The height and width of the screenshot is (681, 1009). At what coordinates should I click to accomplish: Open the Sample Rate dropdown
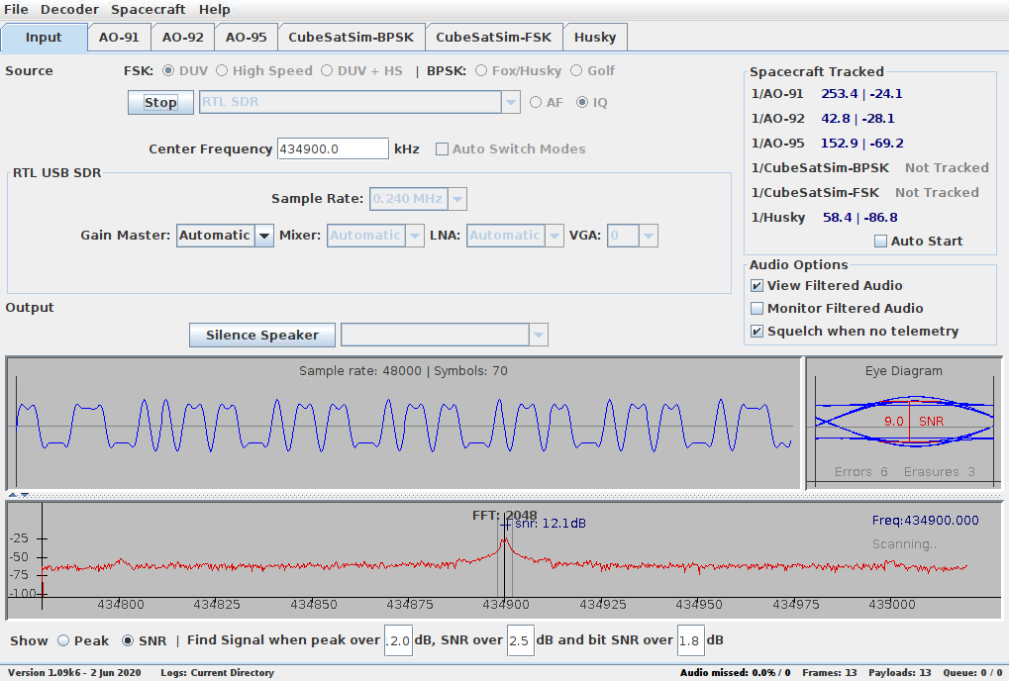tap(418, 199)
